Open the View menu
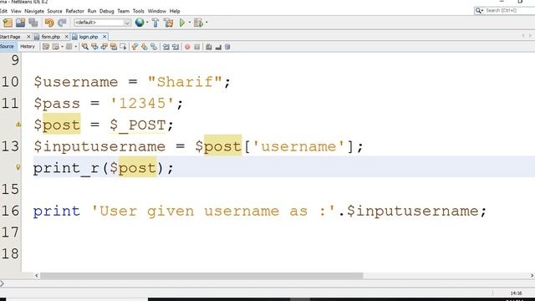Screen dimensions: 535x301 click(16, 11)
